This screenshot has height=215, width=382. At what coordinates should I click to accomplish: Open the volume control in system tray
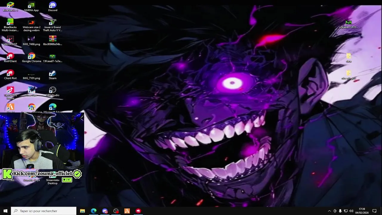point(351,211)
